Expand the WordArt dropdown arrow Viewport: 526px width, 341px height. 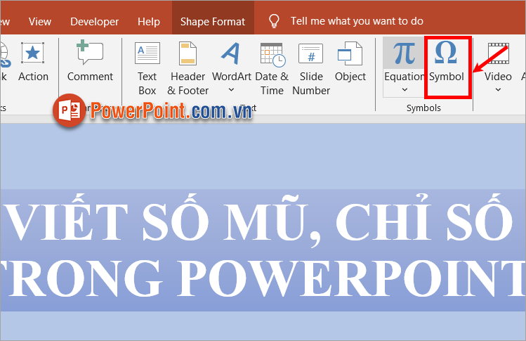pos(231,90)
